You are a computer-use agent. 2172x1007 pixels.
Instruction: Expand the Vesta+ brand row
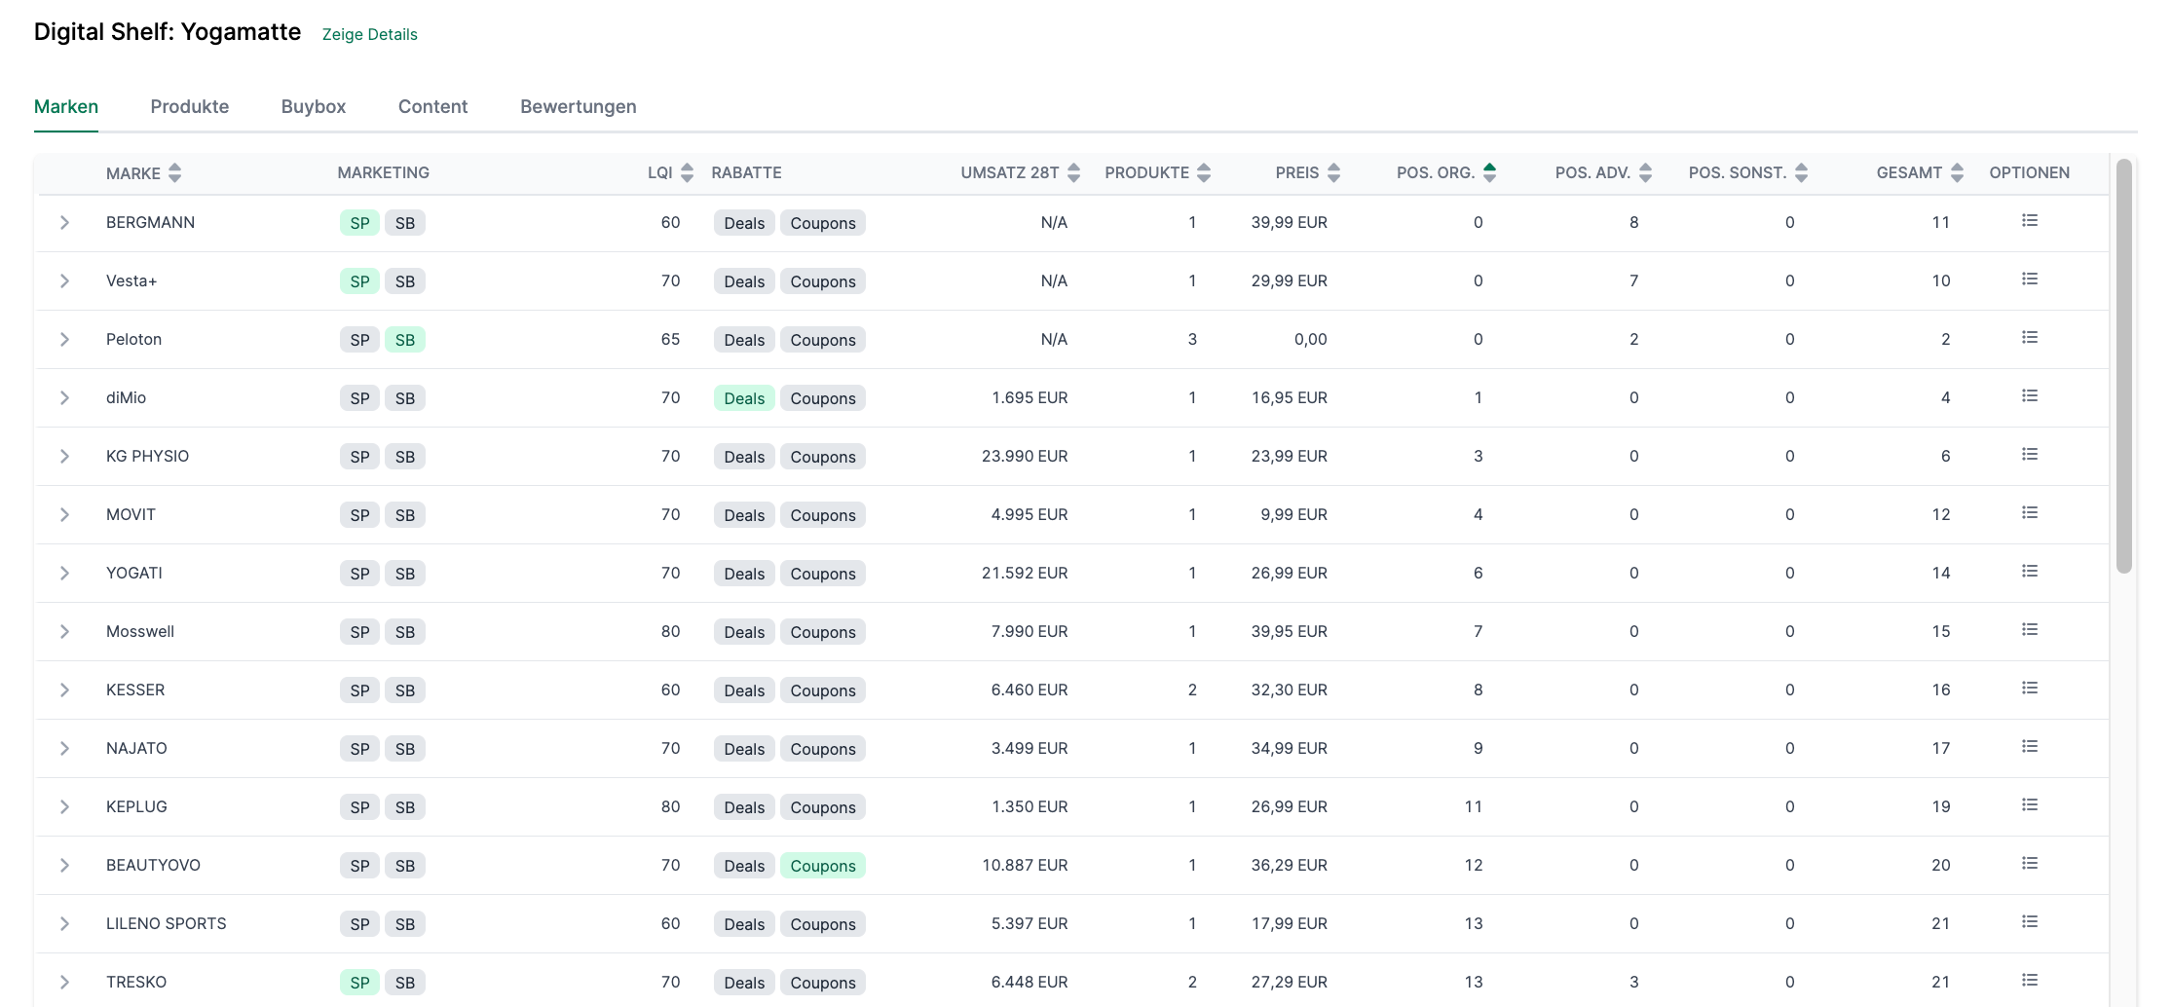pos(64,281)
